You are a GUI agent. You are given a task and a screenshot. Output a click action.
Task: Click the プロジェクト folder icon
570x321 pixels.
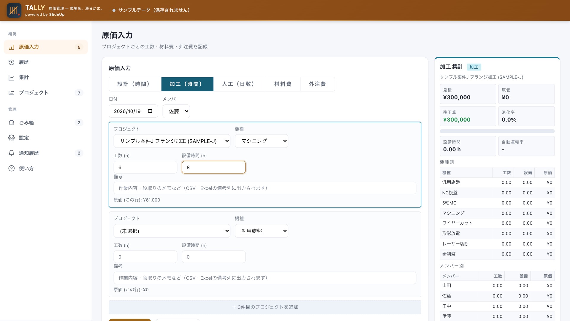12,93
